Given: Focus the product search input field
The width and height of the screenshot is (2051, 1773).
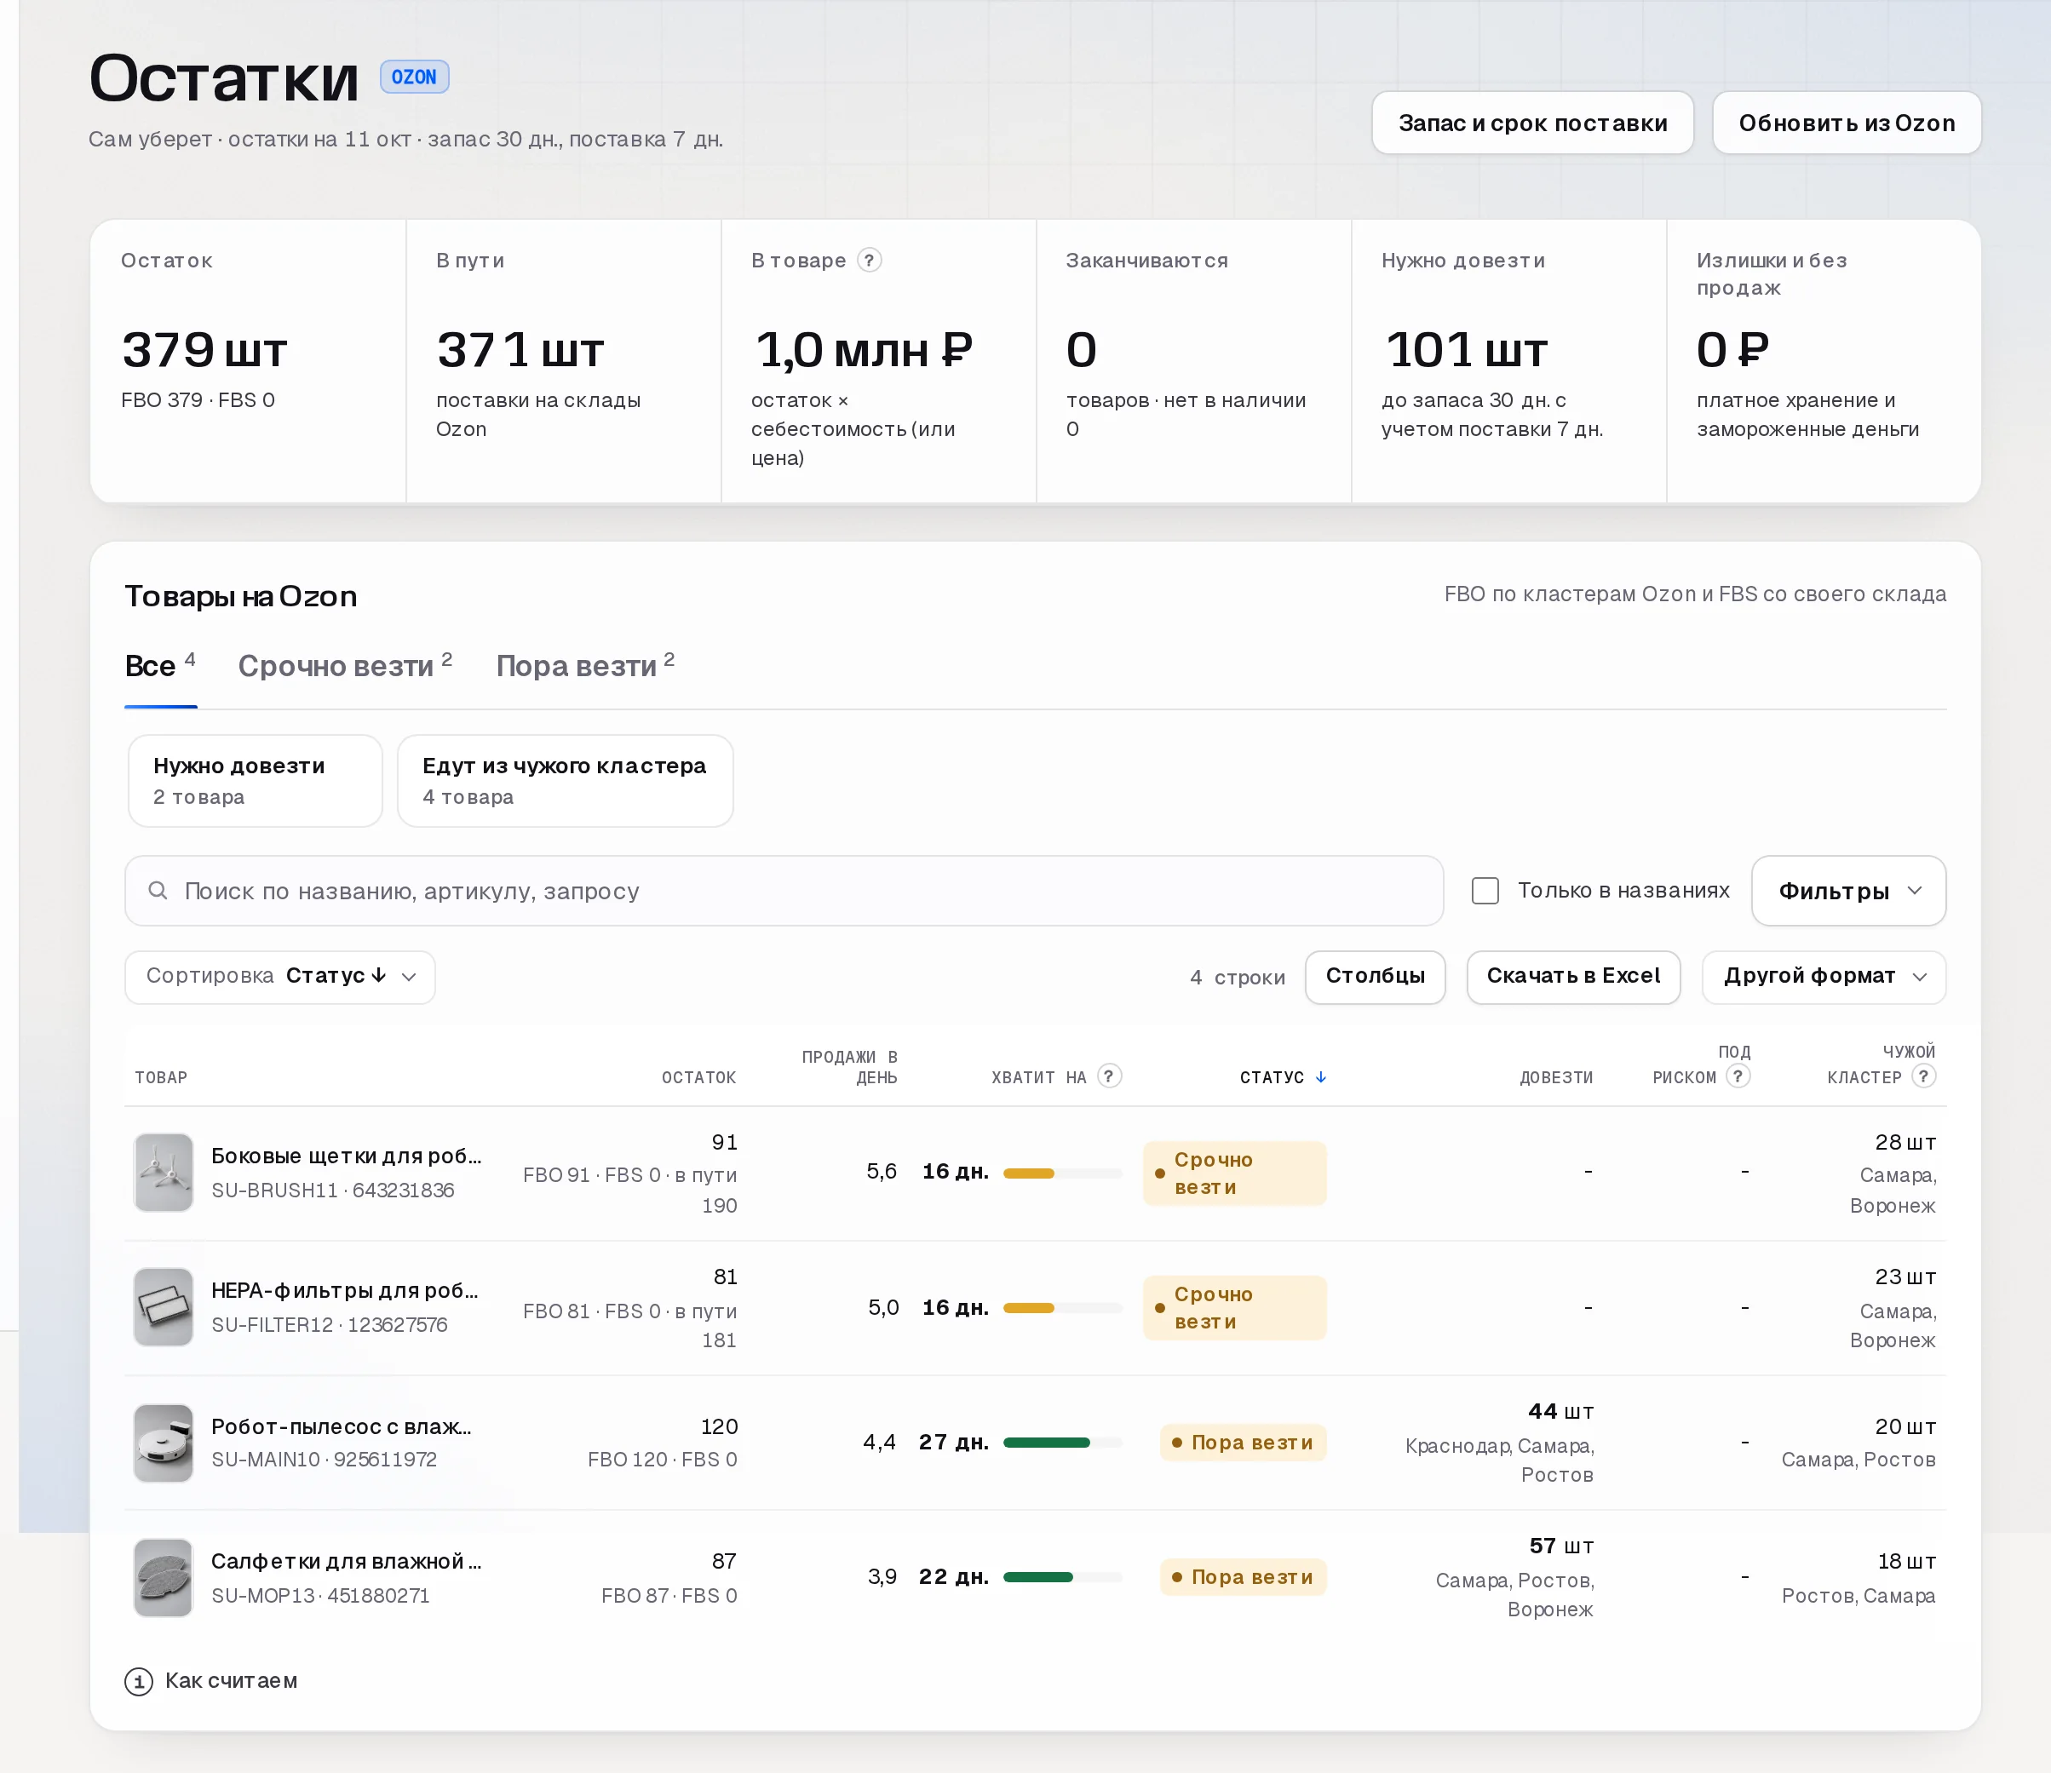Looking at the screenshot, I should click(784, 891).
